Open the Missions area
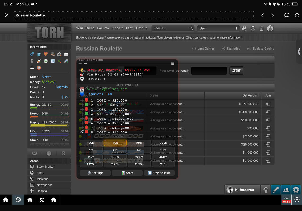This screenshot has width=302, height=211. [49, 179]
